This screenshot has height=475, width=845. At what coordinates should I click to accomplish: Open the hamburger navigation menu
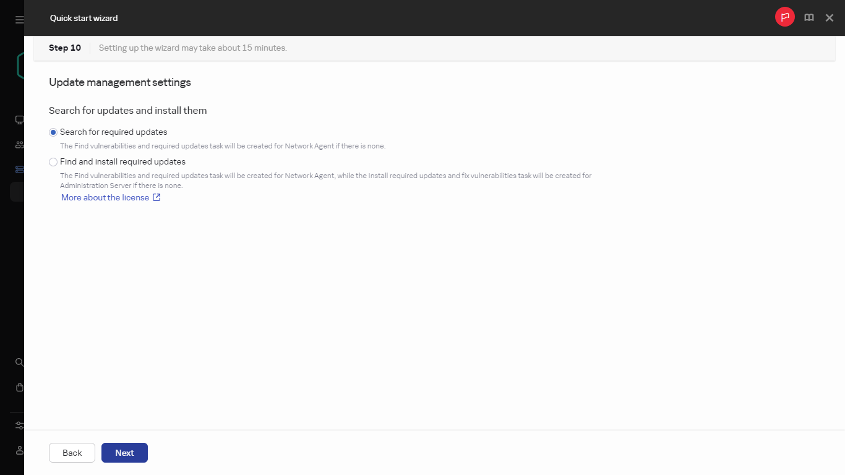point(19,19)
